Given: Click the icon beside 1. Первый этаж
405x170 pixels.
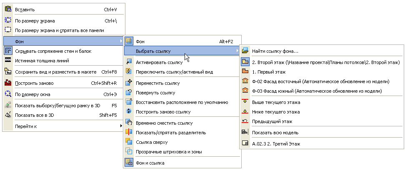Looking at the screenshot, I should click(245, 72).
